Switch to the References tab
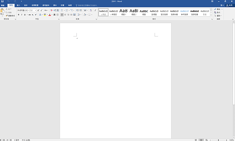This screenshot has width=235, height=141. [46, 5]
